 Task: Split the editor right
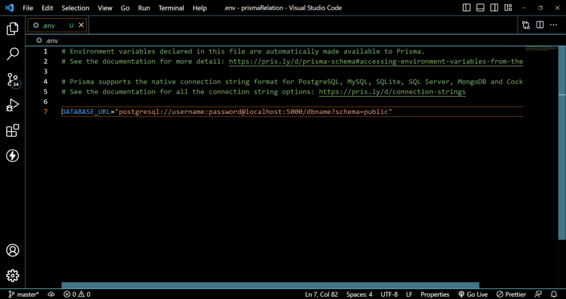pos(540,25)
